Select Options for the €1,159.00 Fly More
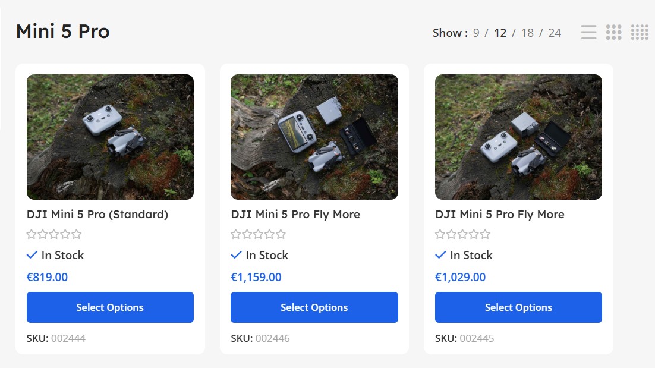655x368 pixels. click(x=314, y=307)
